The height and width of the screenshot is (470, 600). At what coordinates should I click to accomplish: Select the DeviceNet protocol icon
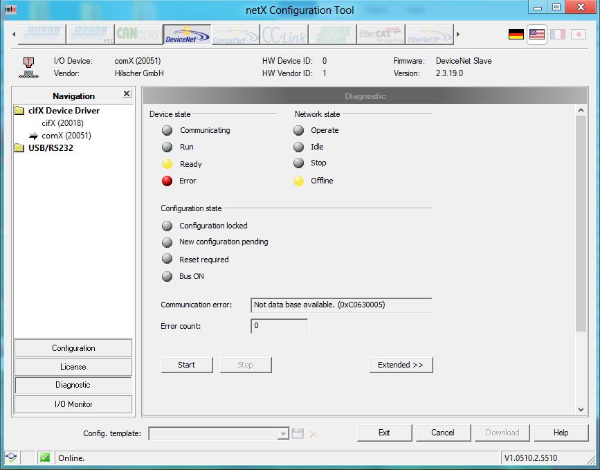tap(188, 35)
